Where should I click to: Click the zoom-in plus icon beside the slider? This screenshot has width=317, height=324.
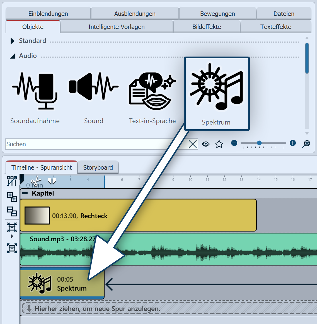click(x=292, y=143)
